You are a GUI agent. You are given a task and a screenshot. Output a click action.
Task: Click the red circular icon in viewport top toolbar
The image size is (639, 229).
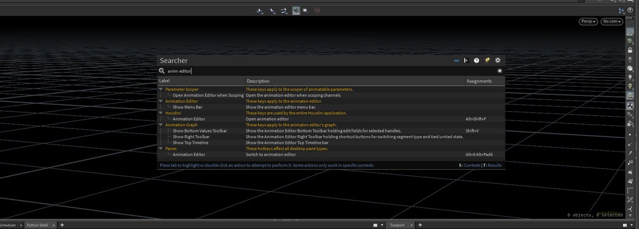317,10
